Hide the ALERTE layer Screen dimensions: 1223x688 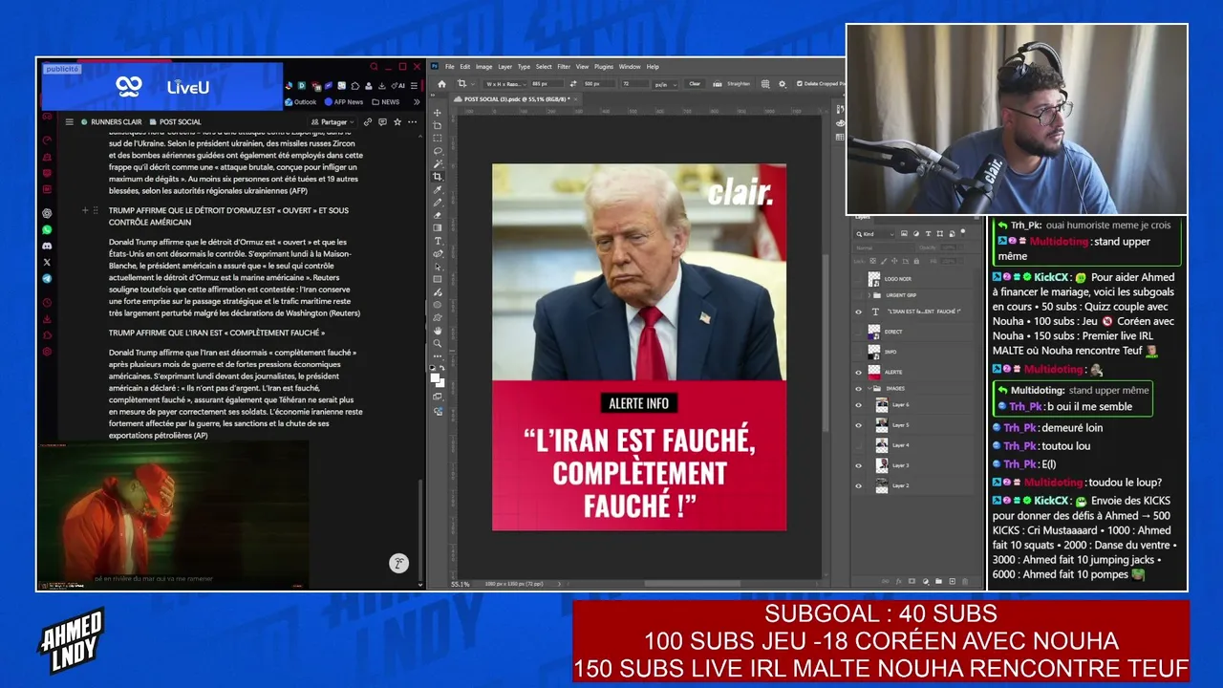tap(858, 372)
